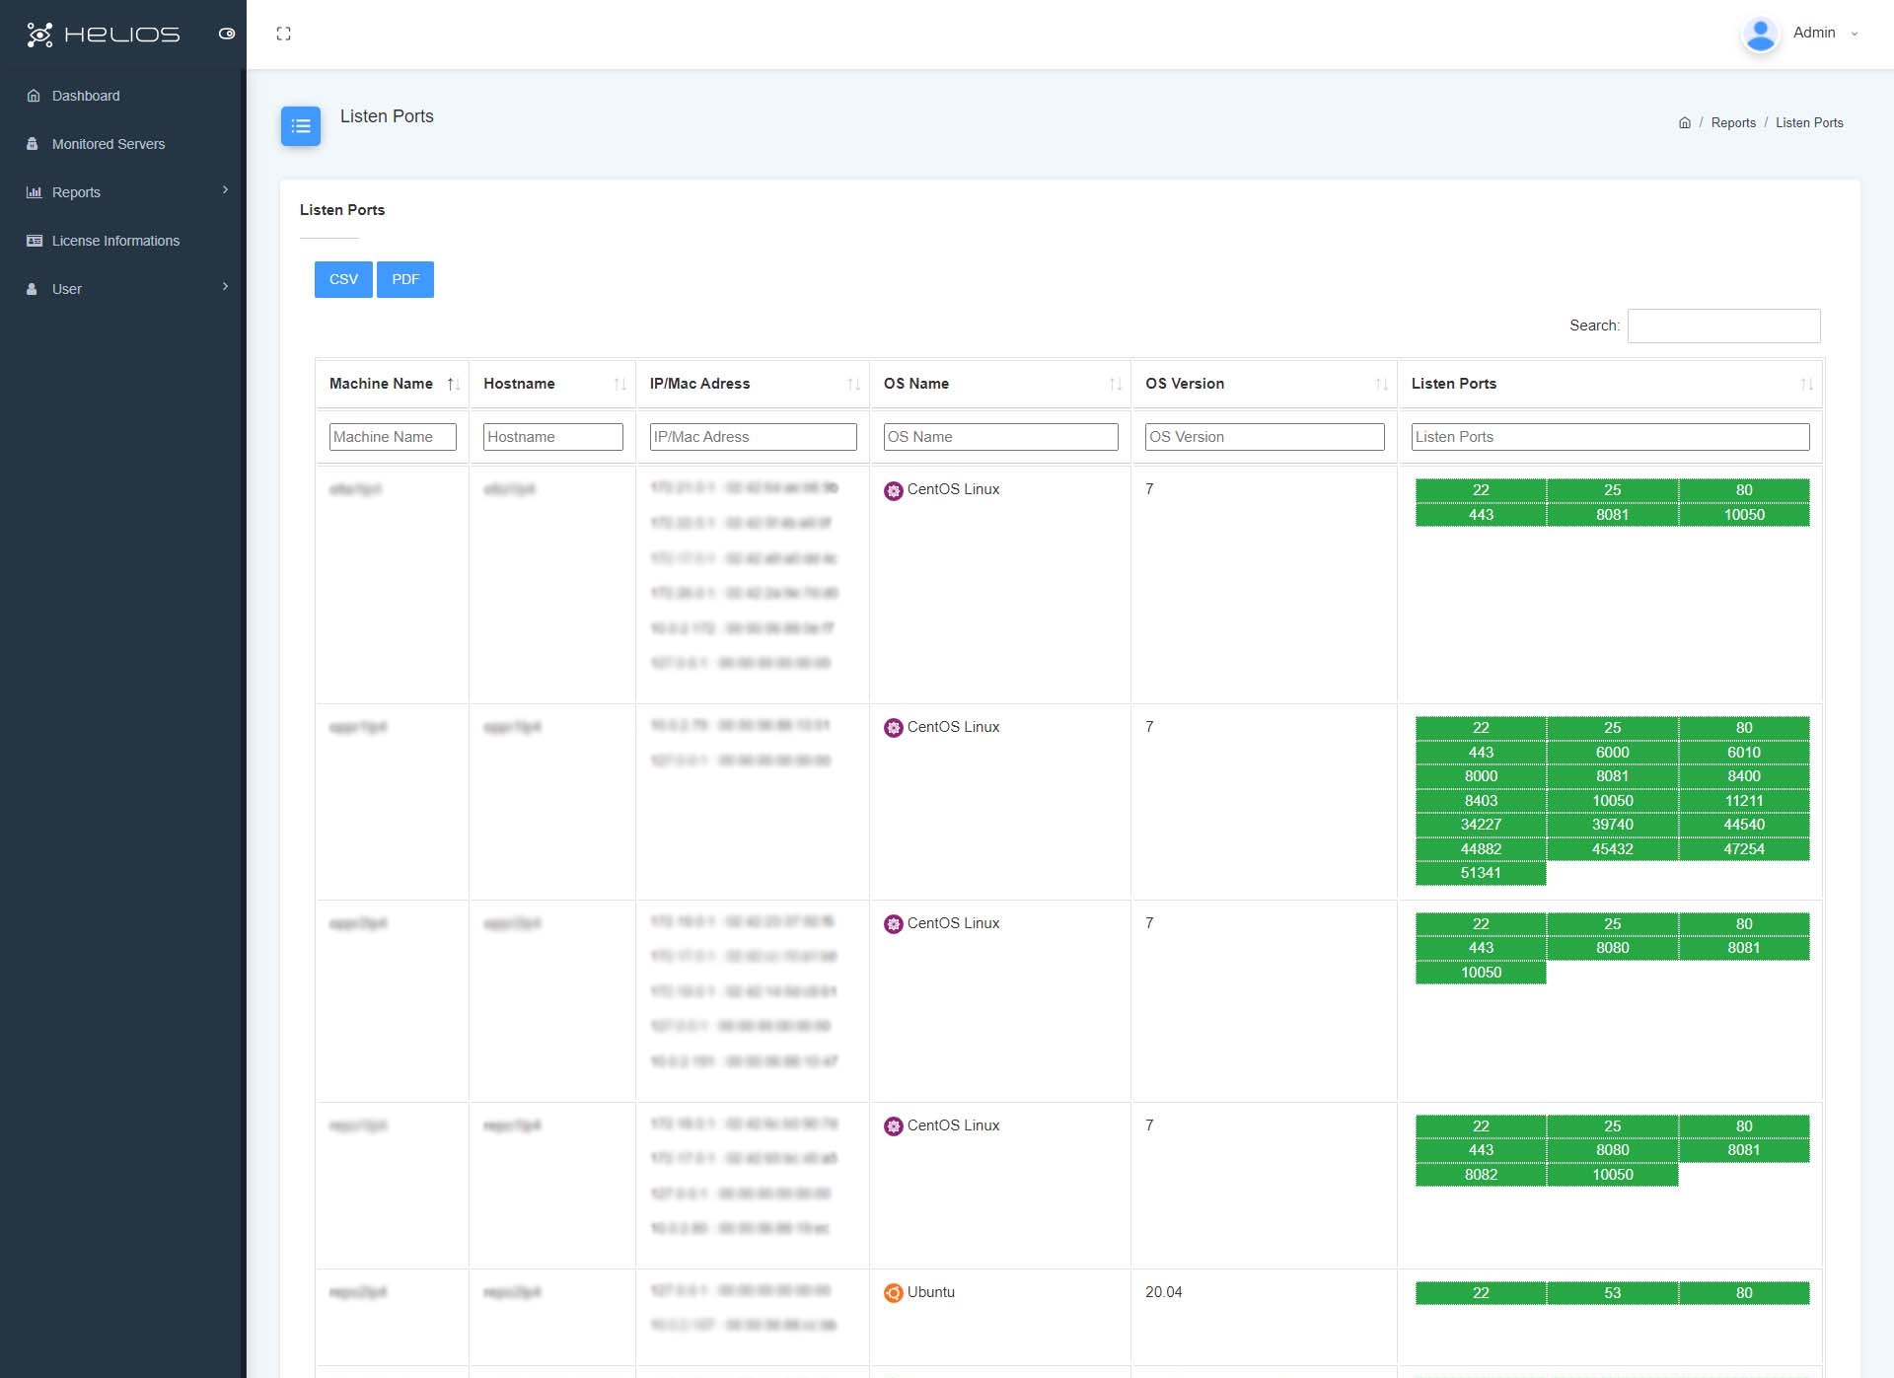The image size is (1894, 1378).
Task: Expand the Reports menu in the sidebar
Action: pos(75,192)
